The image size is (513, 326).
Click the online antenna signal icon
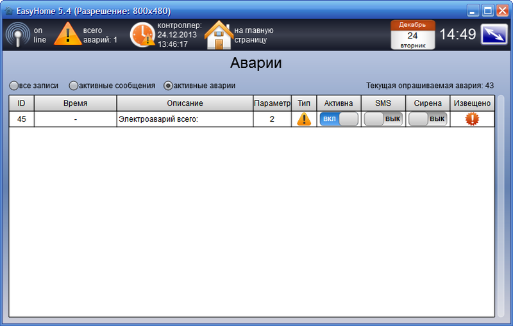(17, 35)
